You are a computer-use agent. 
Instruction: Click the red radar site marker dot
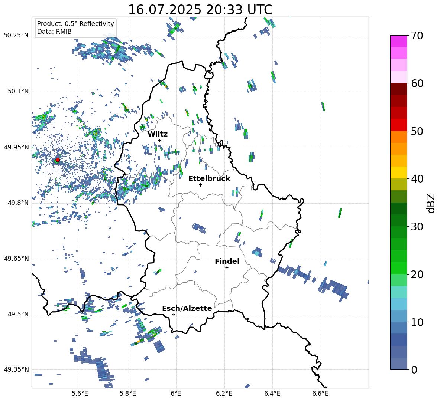click(x=58, y=160)
